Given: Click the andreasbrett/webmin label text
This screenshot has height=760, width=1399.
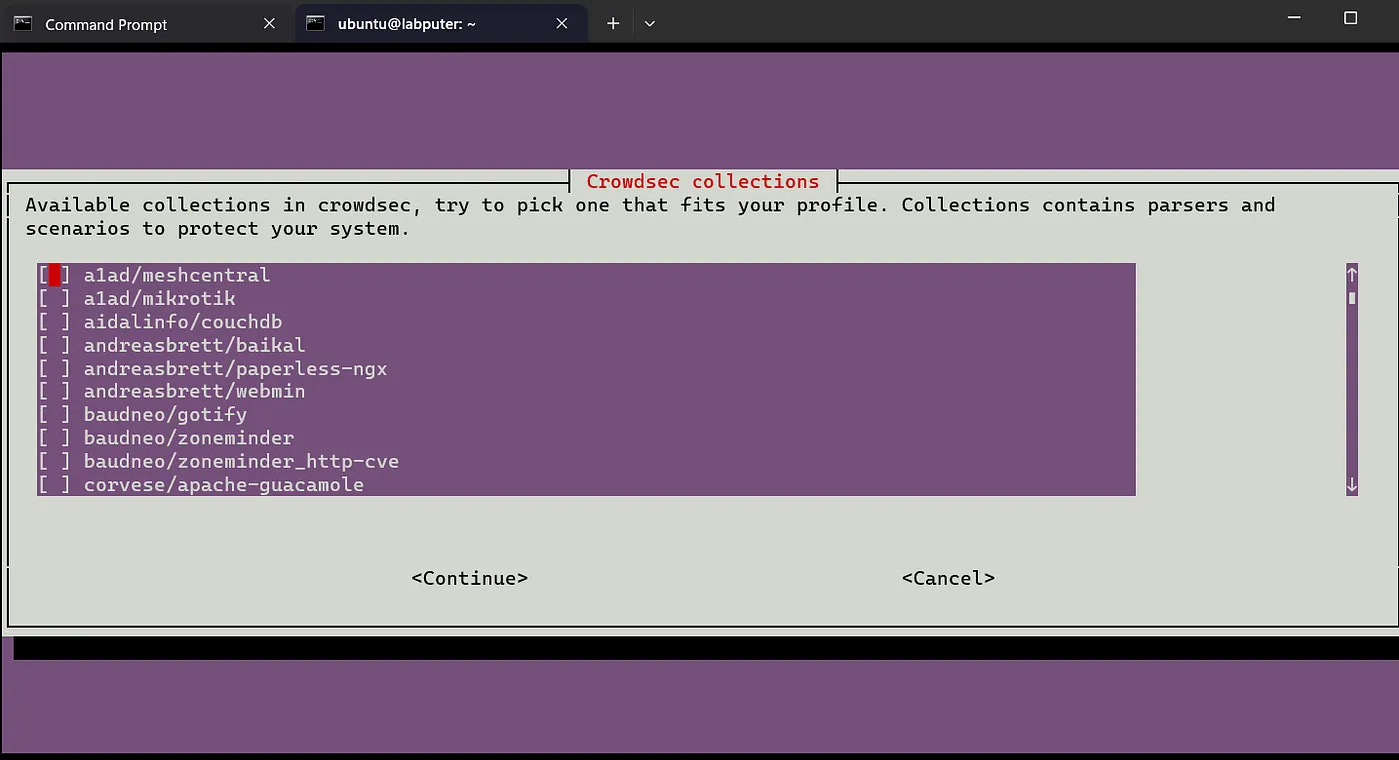Looking at the screenshot, I should point(195,391).
